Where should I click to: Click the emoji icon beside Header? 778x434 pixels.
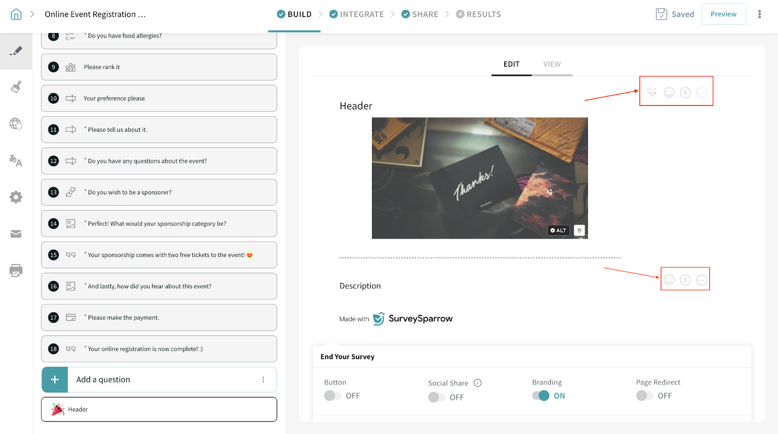point(669,92)
